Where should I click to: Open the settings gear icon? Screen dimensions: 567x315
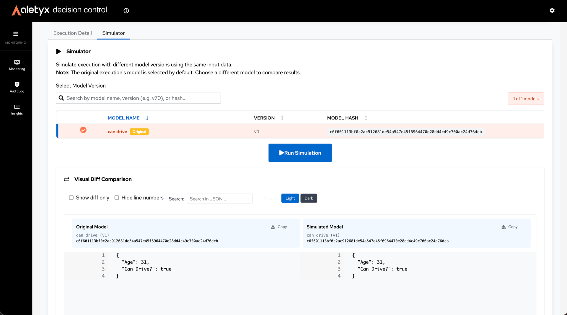click(x=552, y=11)
